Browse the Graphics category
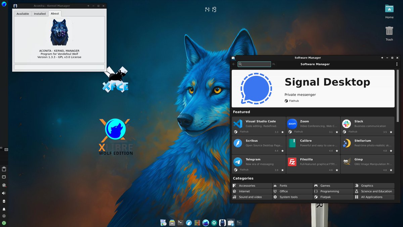 tap(374, 186)
